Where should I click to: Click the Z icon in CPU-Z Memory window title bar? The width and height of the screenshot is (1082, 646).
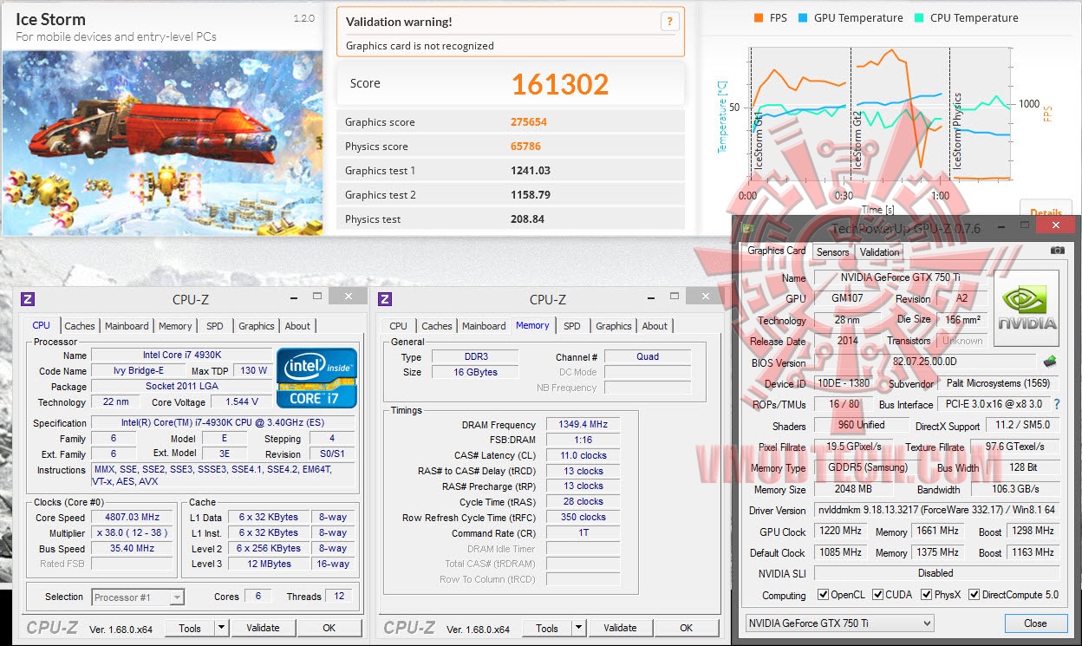(385, 299)
